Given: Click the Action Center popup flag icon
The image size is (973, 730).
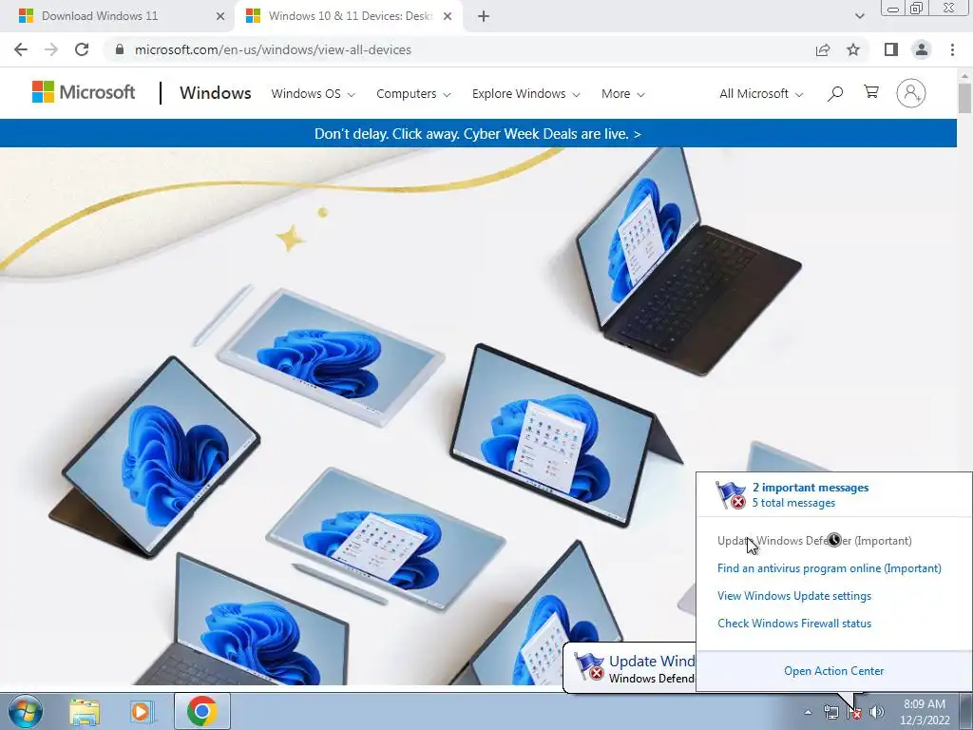Looking at the screenshot, I should (731, 494).
